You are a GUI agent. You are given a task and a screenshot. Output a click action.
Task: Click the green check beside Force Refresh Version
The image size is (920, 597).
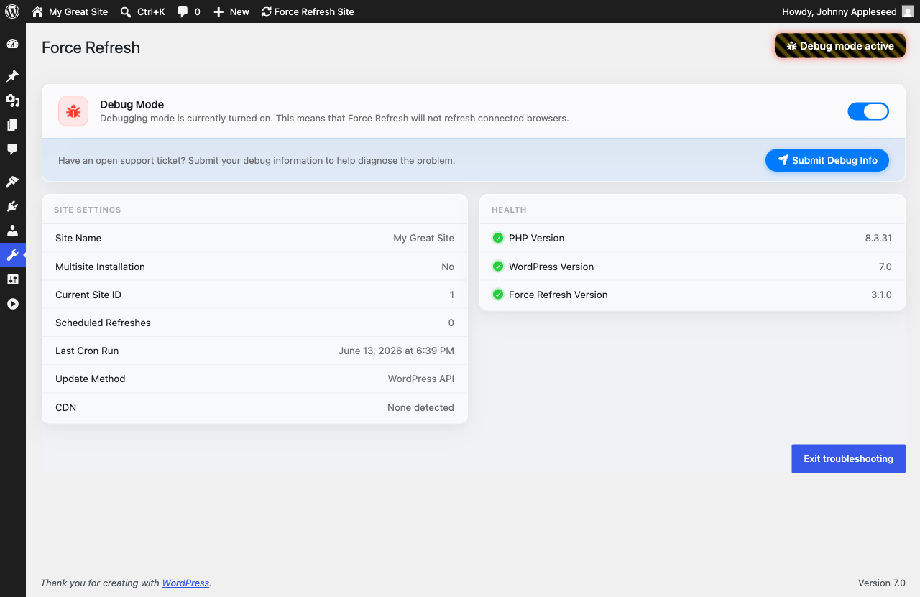497,295
